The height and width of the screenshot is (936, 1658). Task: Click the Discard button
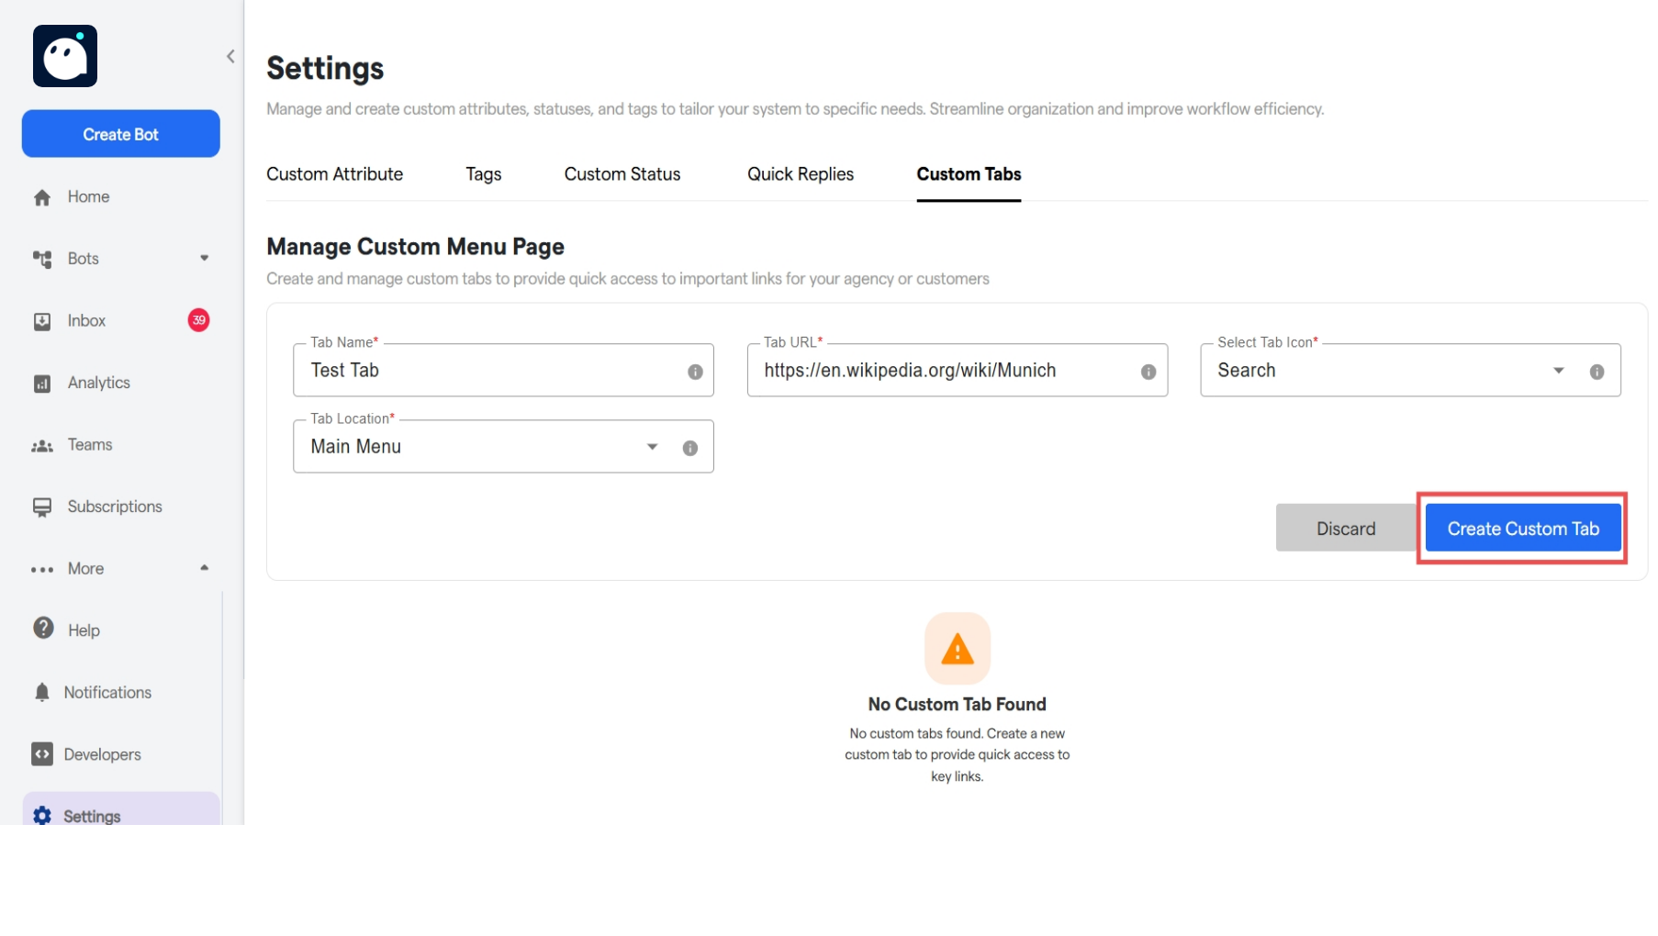point(1346,529)
